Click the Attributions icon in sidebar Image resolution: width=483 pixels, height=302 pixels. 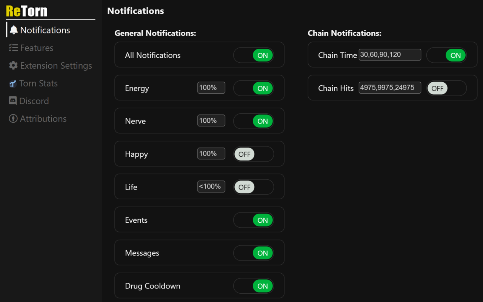coord(13,119)
